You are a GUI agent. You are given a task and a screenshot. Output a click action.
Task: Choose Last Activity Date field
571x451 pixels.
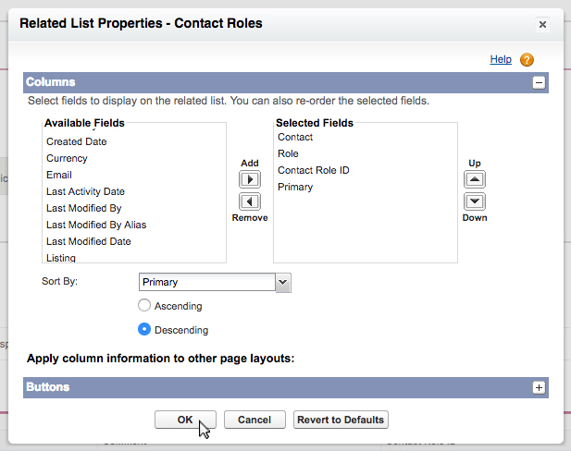pos(85,191)
